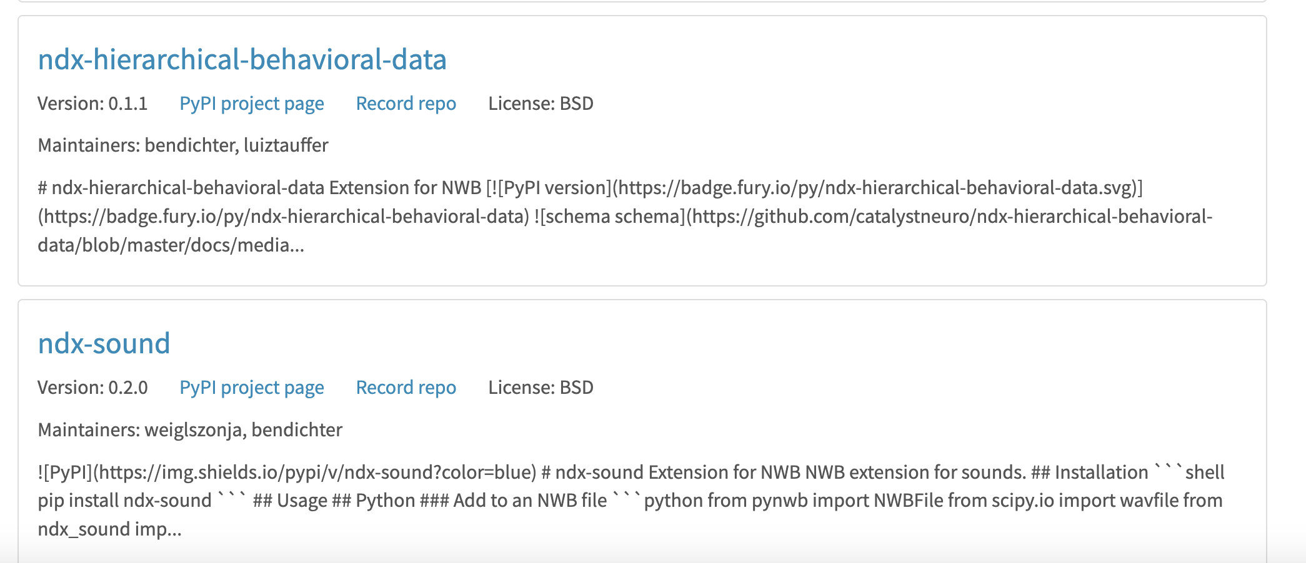Screen dimensions: 1306x563
Task: Open PyPI project page for ndx-sound
Action: click(251, 388)
